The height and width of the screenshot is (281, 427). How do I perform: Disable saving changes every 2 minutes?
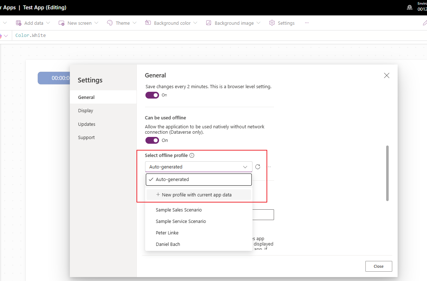click(152, 95)
